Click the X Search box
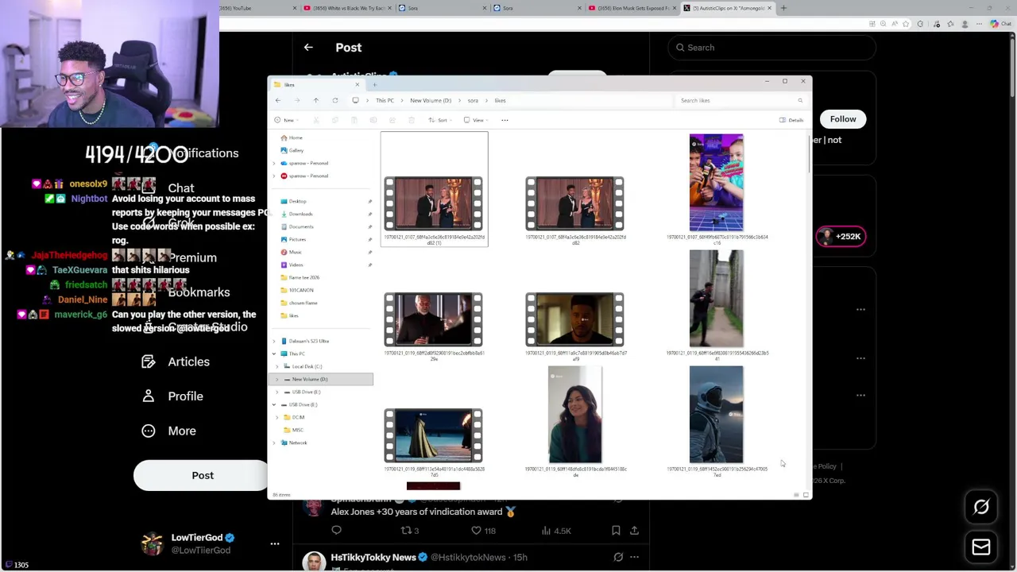This screenshot has height=572, width=1017. coord(771,48)
